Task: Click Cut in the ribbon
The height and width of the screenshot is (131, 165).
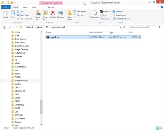Action: [x=20, y=11]
